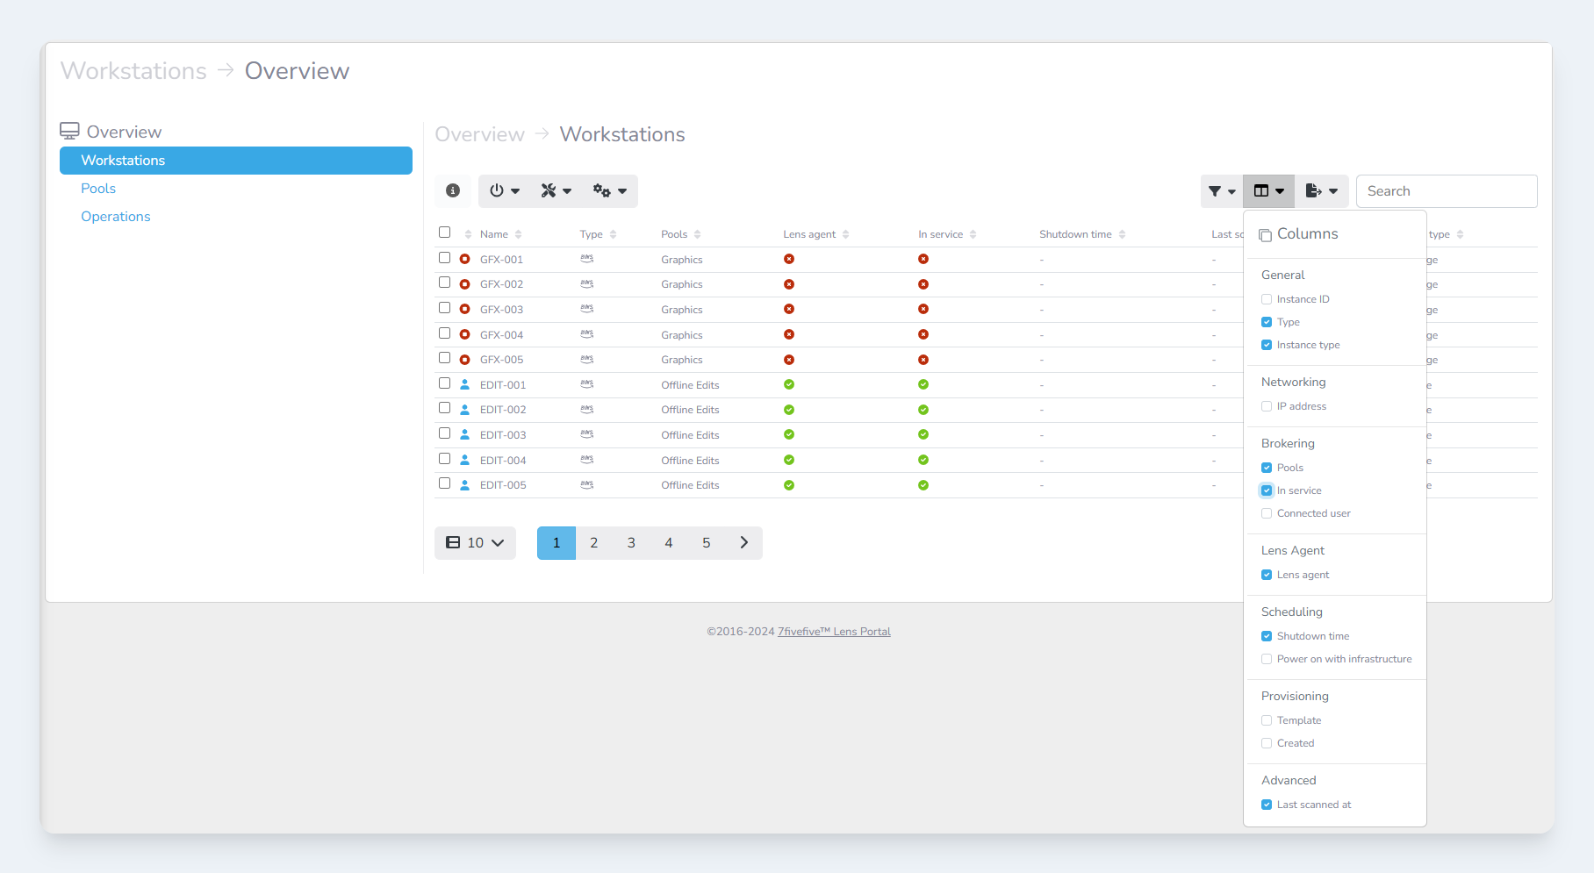
Task: Open the tools wrench dropdown
Action: coord(556,190)
